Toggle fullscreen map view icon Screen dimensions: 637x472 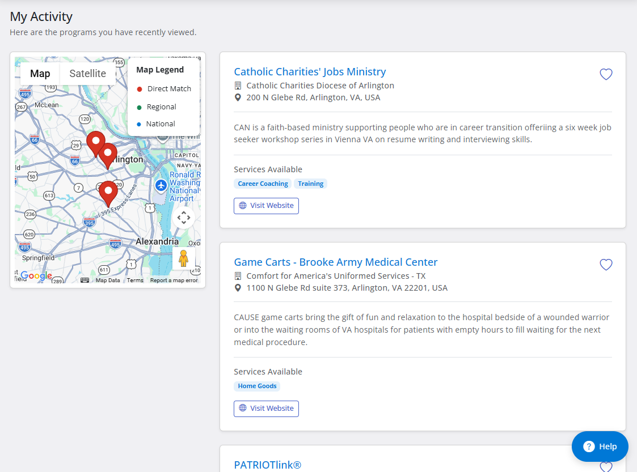(184, 218)
